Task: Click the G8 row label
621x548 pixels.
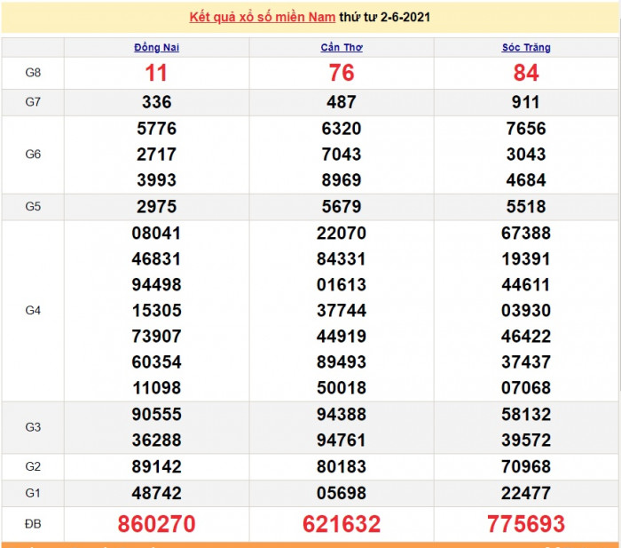Action: coord(33,73)
